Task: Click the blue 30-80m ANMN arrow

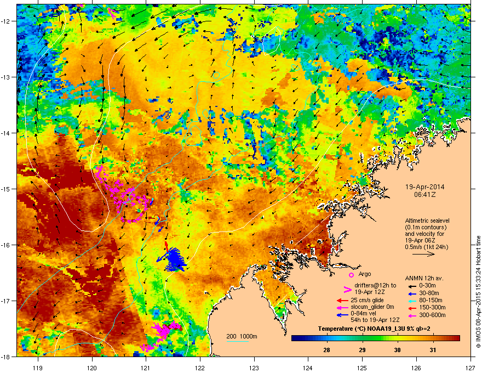Action: point(412,293)
